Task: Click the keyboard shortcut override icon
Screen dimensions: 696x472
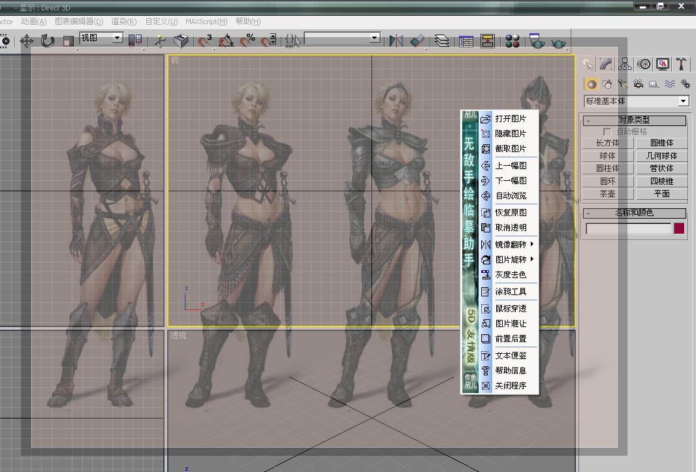Action: click(x=181, y=41)
